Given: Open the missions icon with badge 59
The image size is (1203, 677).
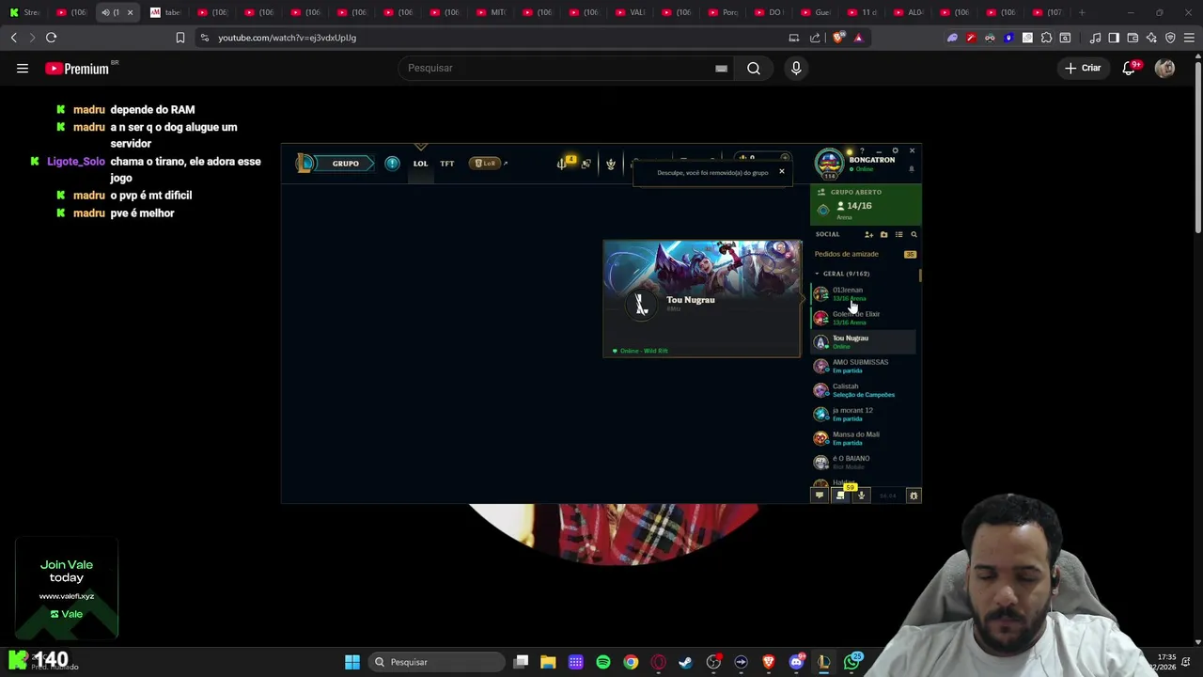Looking at the screenshot, I should 841,495.
